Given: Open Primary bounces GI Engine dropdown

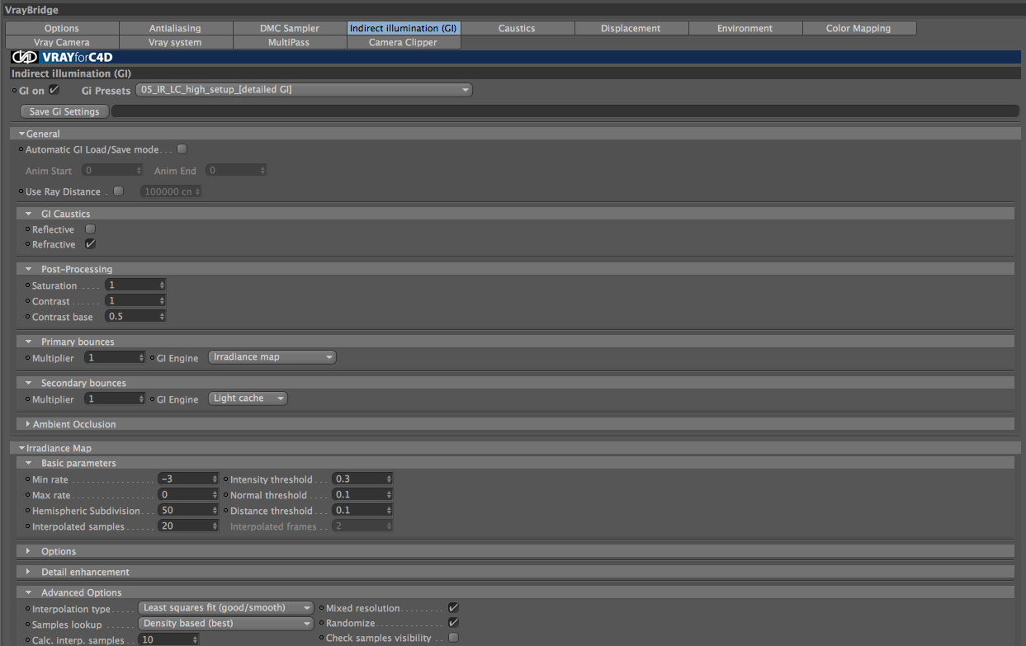Looking at the screenshot, I should coord(272,357).
